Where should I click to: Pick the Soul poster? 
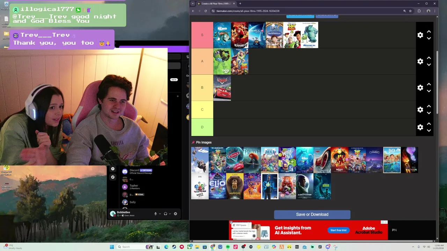[270, 186]
